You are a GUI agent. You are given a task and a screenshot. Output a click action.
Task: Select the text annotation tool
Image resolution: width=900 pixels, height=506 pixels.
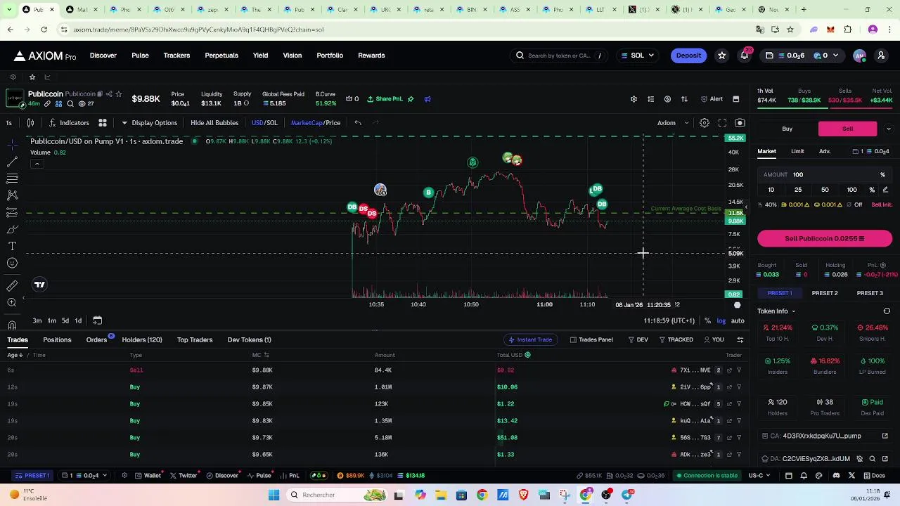pos(12,247)
